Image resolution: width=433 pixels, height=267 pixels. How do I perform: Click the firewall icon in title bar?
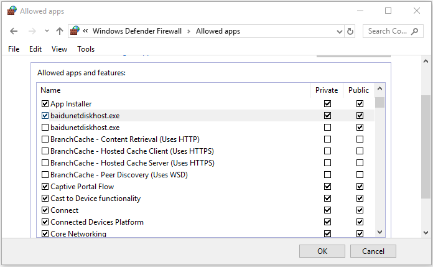(x=12, y=11)
